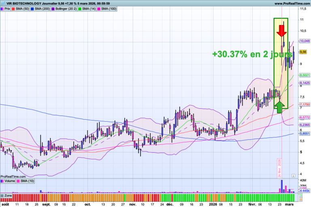
Task: Select the Prix legend icon
Action: click(2, 8)
